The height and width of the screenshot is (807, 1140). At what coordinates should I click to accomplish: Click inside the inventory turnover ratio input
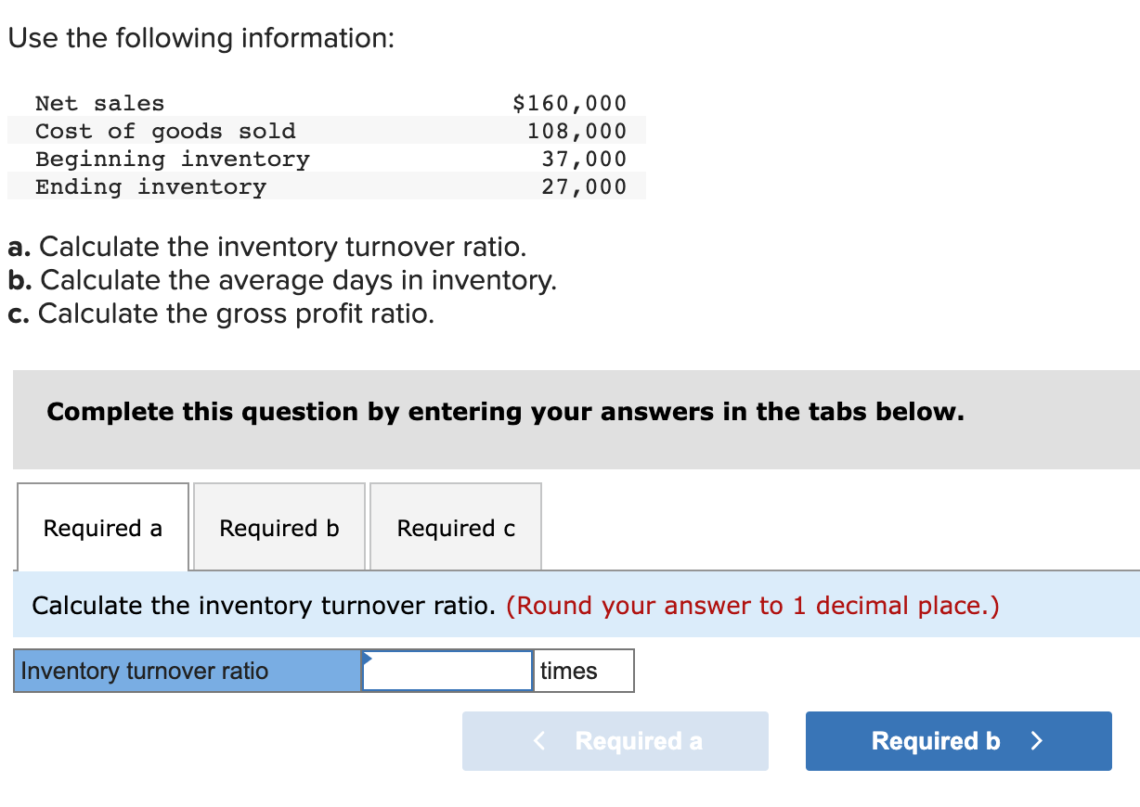pyautogui.click(x=447, y=670)
